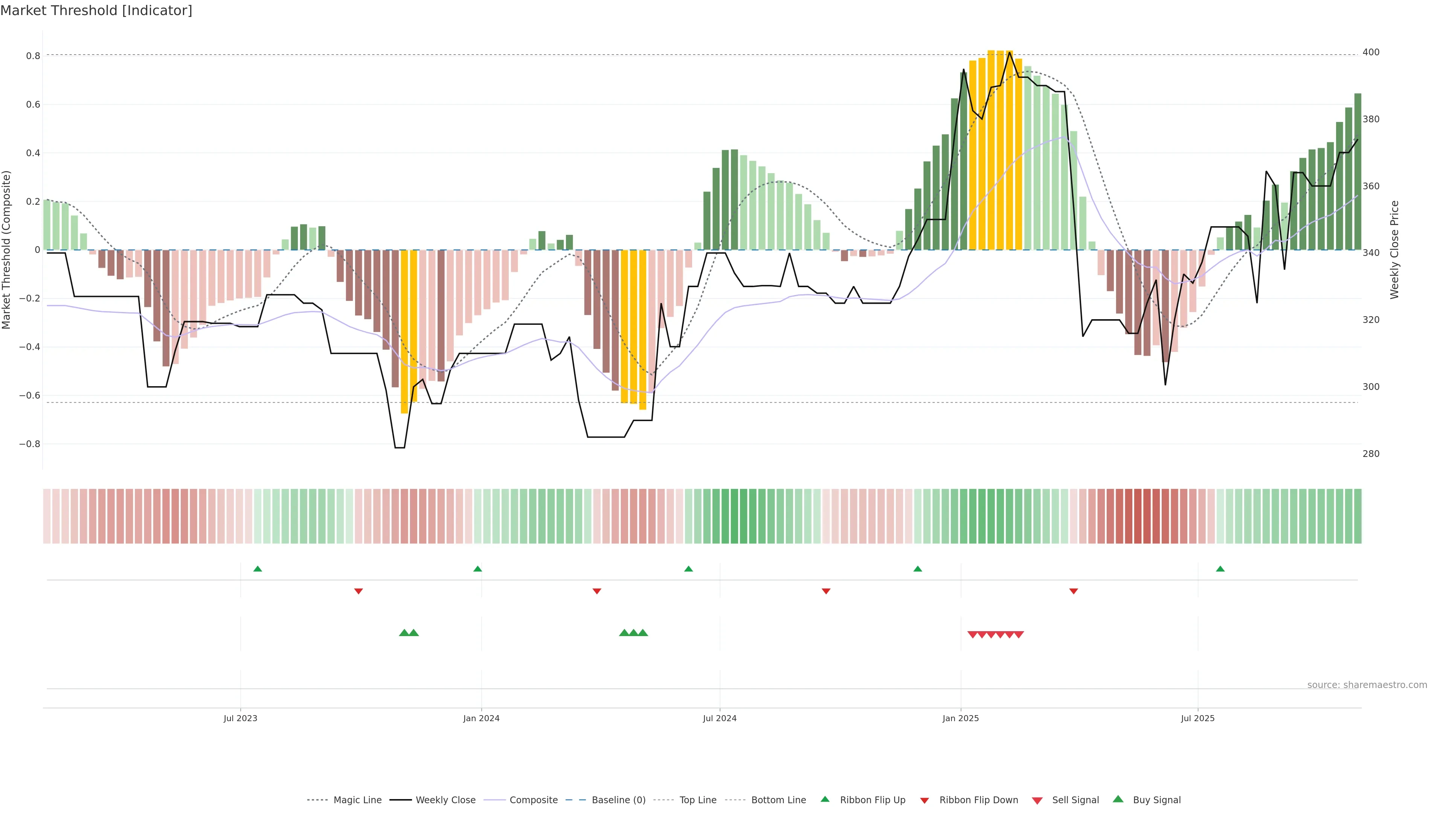Screen dimensions: 1446x813
Task: Hide the Top Line series via legend
Action: tap(698, 800)
